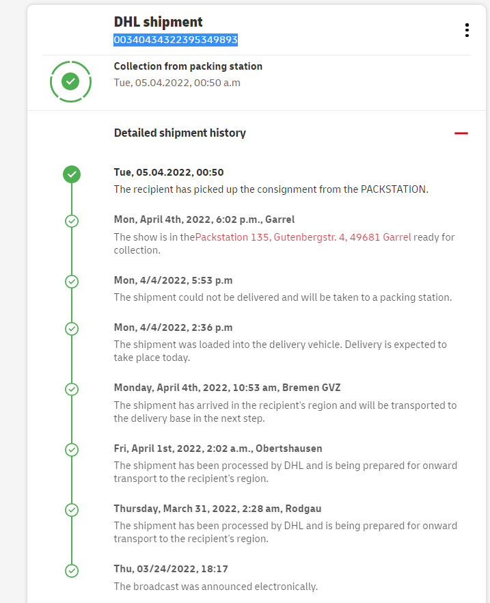Select the Rodgau timeline entry heading

[217, 509]
